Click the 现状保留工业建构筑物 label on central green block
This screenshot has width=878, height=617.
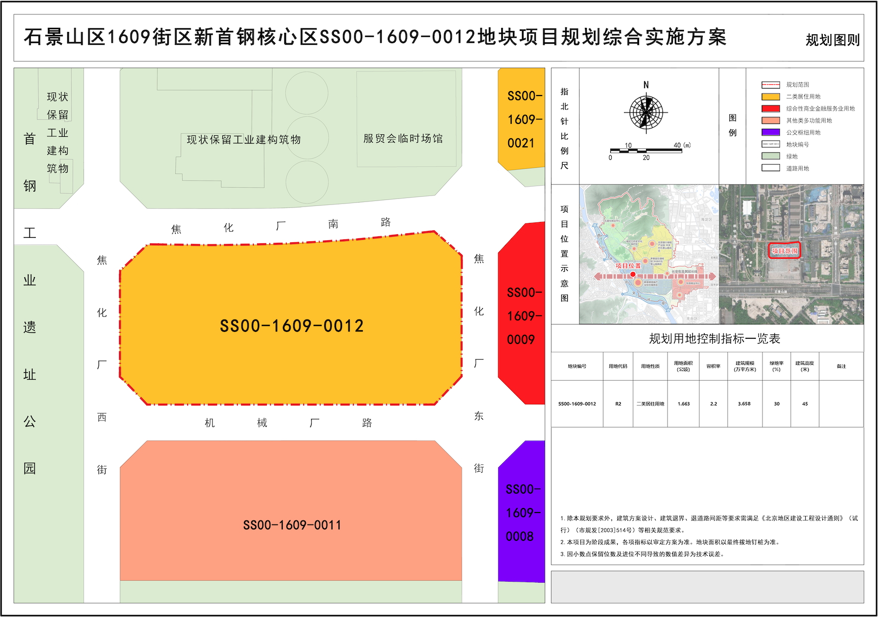point(244,140)
